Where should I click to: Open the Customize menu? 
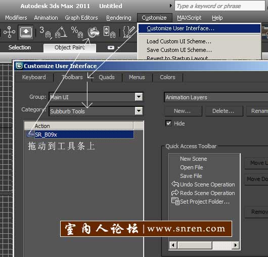point(154,18)
